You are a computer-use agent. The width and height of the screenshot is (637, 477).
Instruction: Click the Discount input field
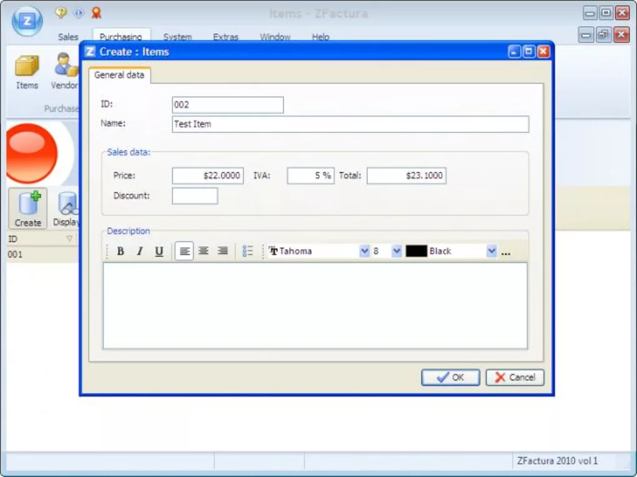tap(195, 196)
